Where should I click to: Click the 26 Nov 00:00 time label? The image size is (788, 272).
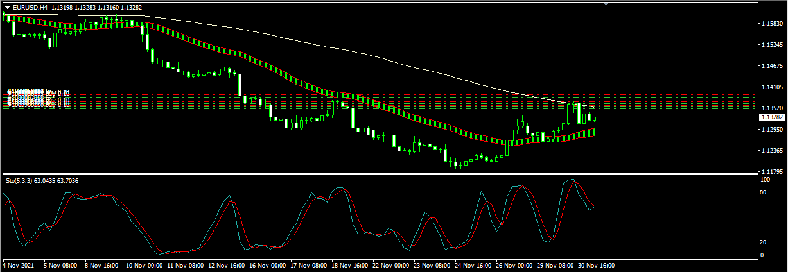pos(514,264)
